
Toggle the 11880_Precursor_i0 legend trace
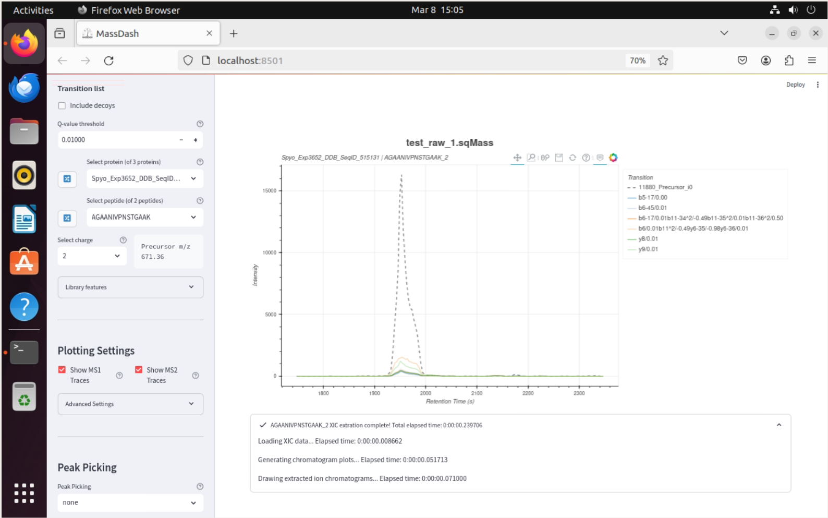(660, 187)
